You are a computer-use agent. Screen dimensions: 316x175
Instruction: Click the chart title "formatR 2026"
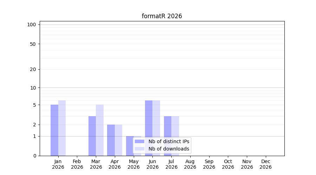coord(162,16)
